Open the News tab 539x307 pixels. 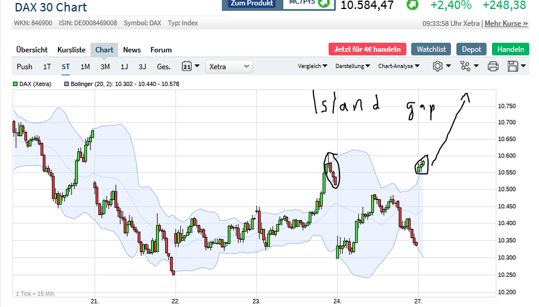click(131, 50)
